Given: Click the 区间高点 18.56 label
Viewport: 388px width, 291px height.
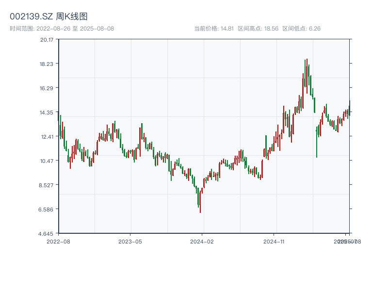Looking at the screenshot, I should click(258, 29).
